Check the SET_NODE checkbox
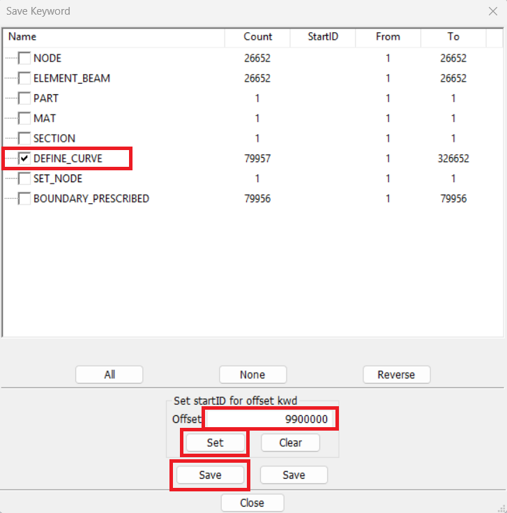The image size is (507, 513). [24, 178]
